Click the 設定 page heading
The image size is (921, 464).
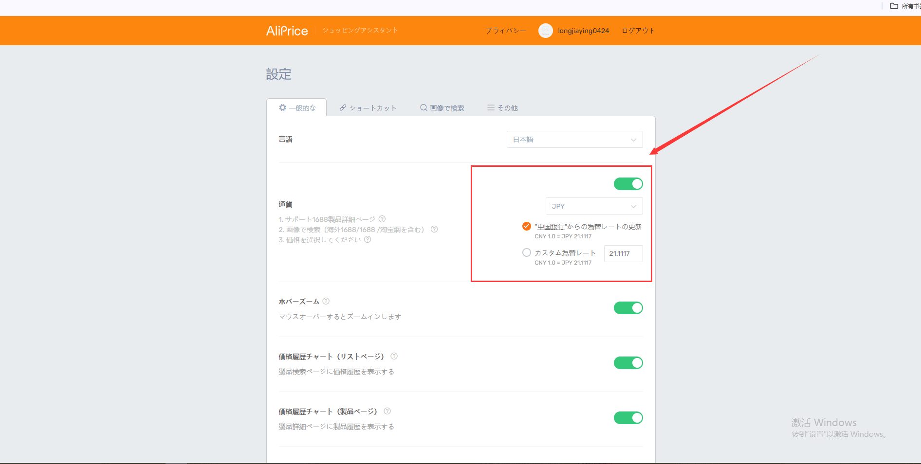coord(278,74)
